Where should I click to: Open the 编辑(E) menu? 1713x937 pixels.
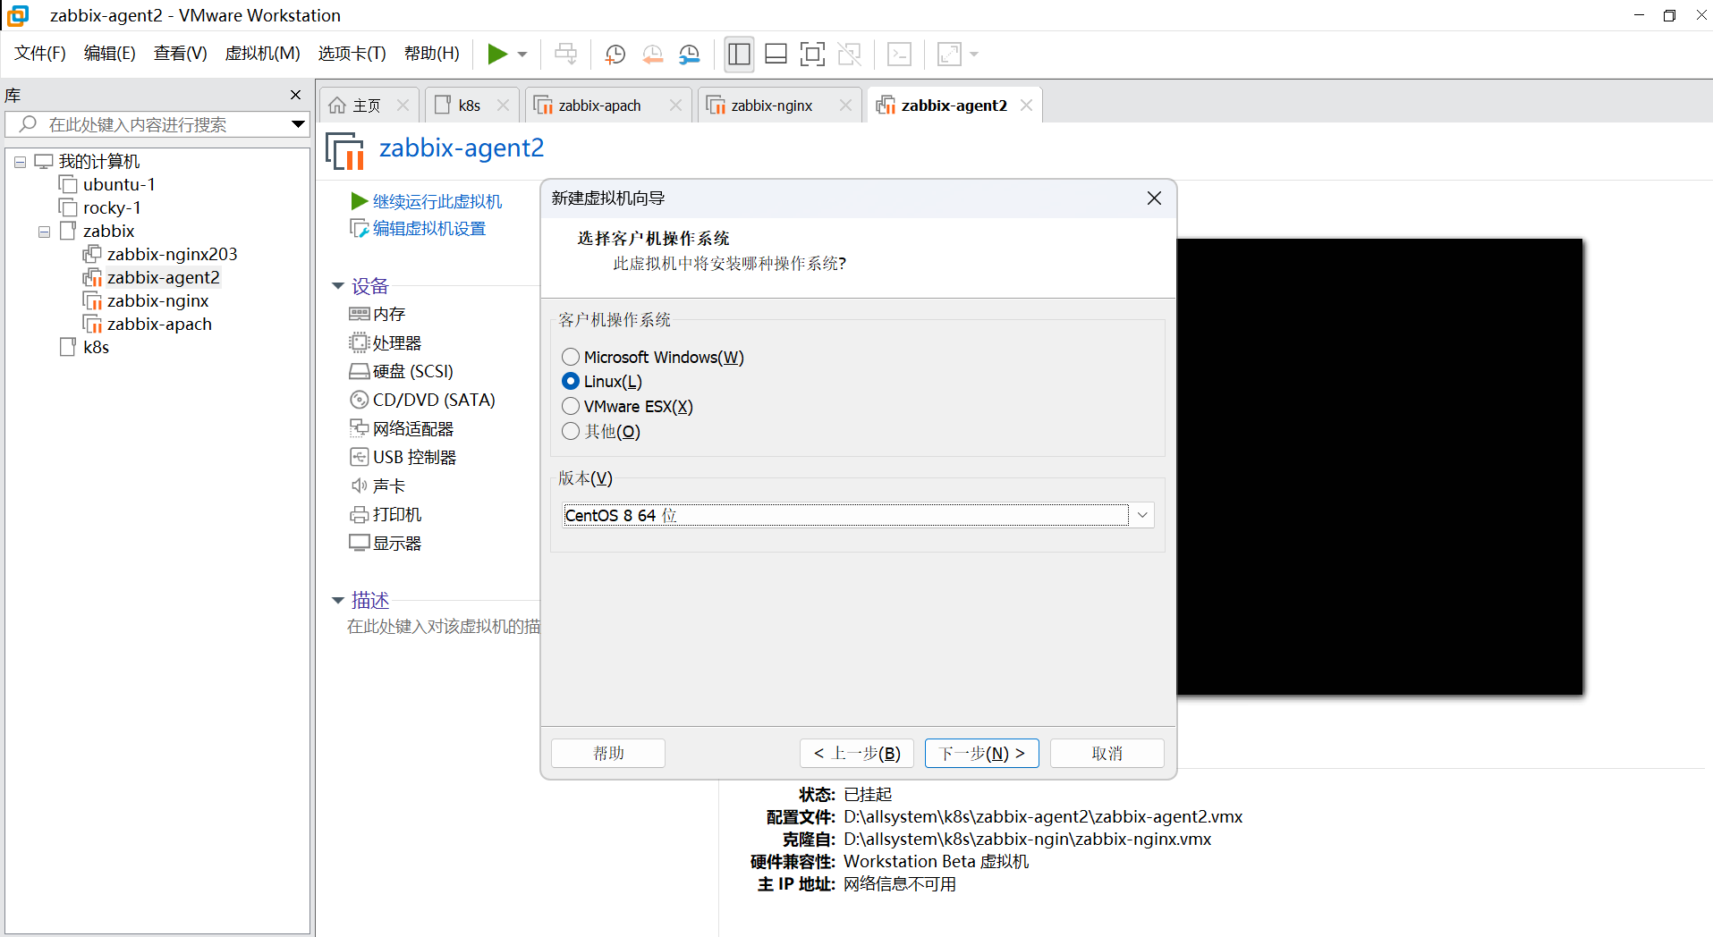pos(110,54)
